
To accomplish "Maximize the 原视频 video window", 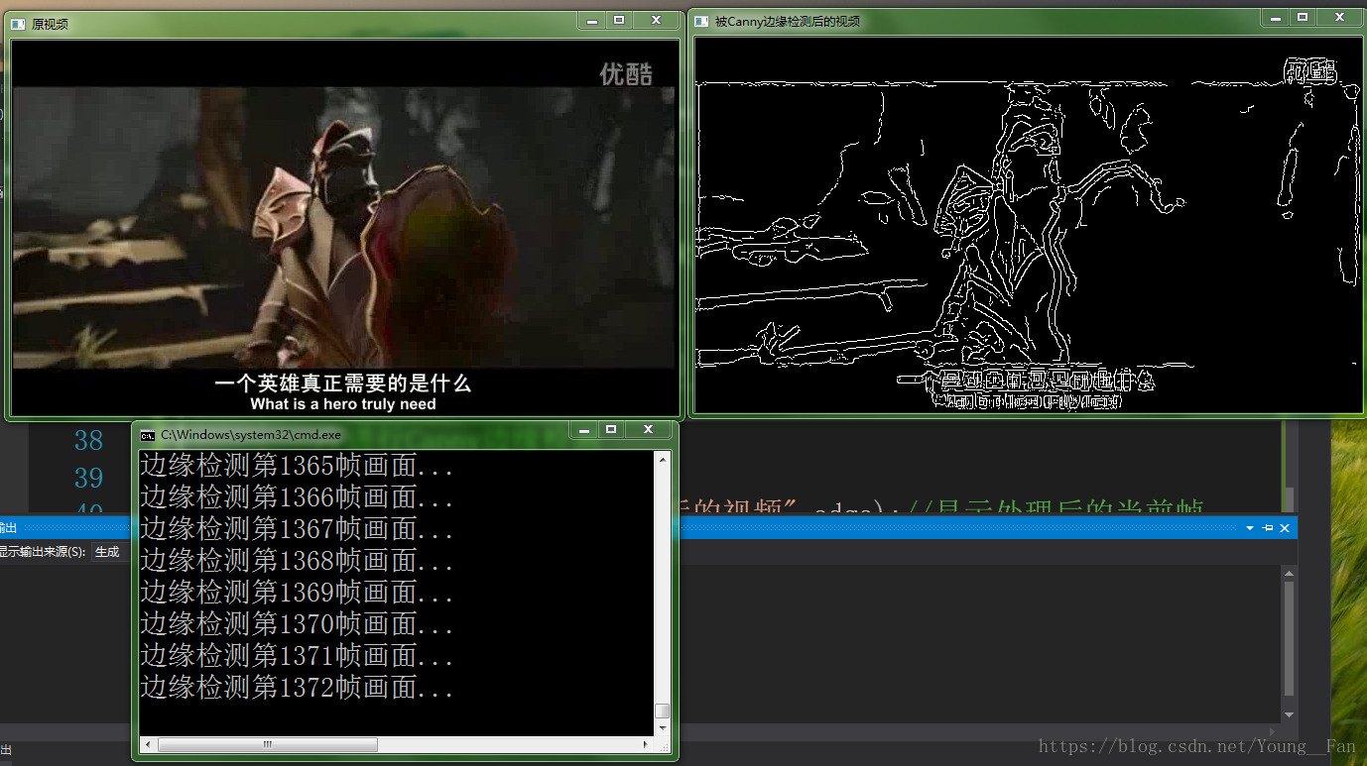I will (x=619, y=20).
